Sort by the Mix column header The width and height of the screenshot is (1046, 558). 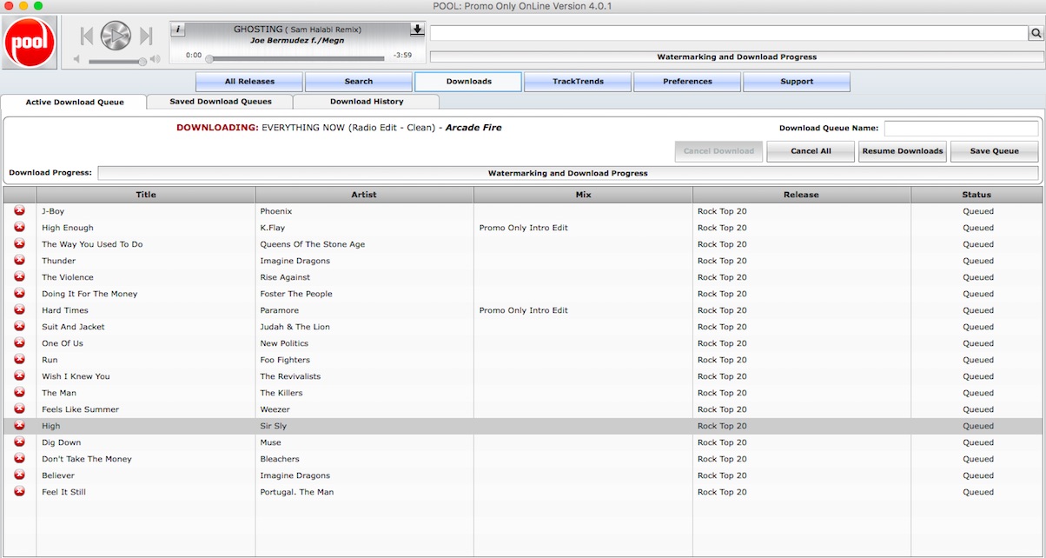tap(583, 195)
